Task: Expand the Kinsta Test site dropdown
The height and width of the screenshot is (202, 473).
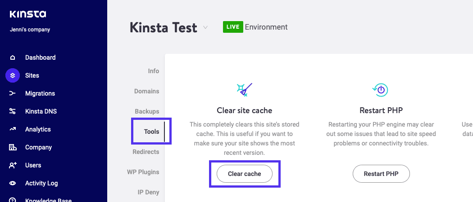Action: (205, 27)
